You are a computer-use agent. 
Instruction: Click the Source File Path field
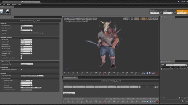click(31, 87)
